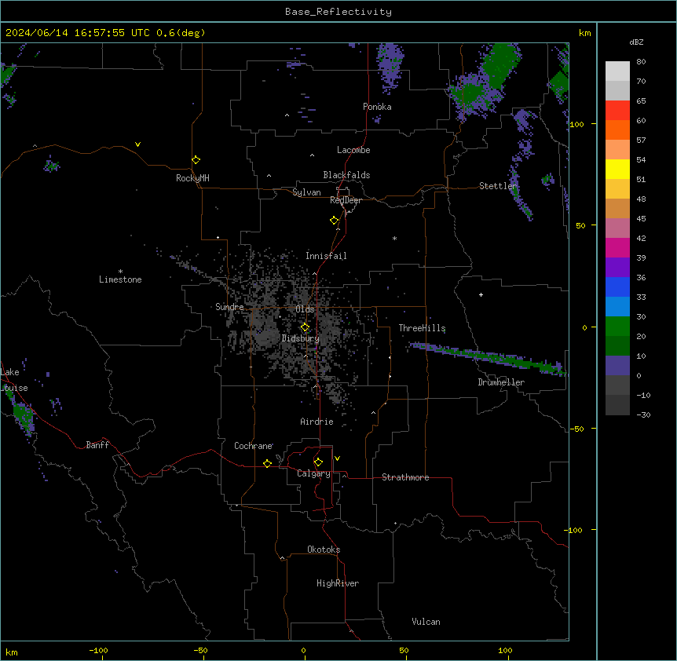Click the yellow V marker northeast of Calgary

[x=337, y=458]
